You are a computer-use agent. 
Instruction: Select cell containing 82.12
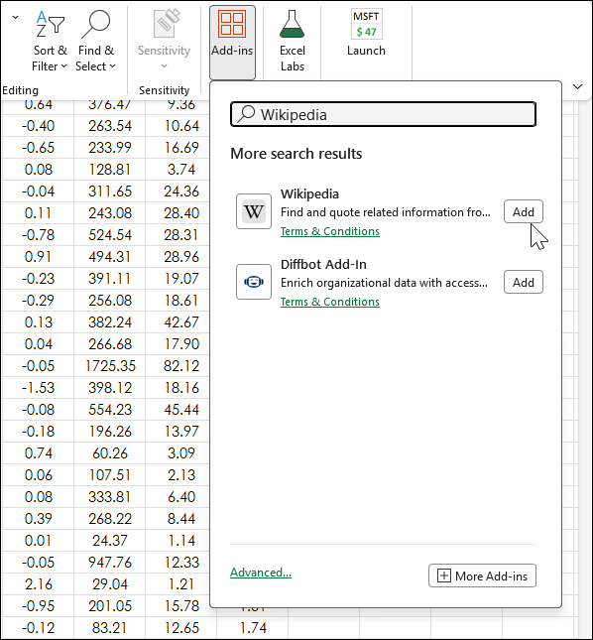181,366
